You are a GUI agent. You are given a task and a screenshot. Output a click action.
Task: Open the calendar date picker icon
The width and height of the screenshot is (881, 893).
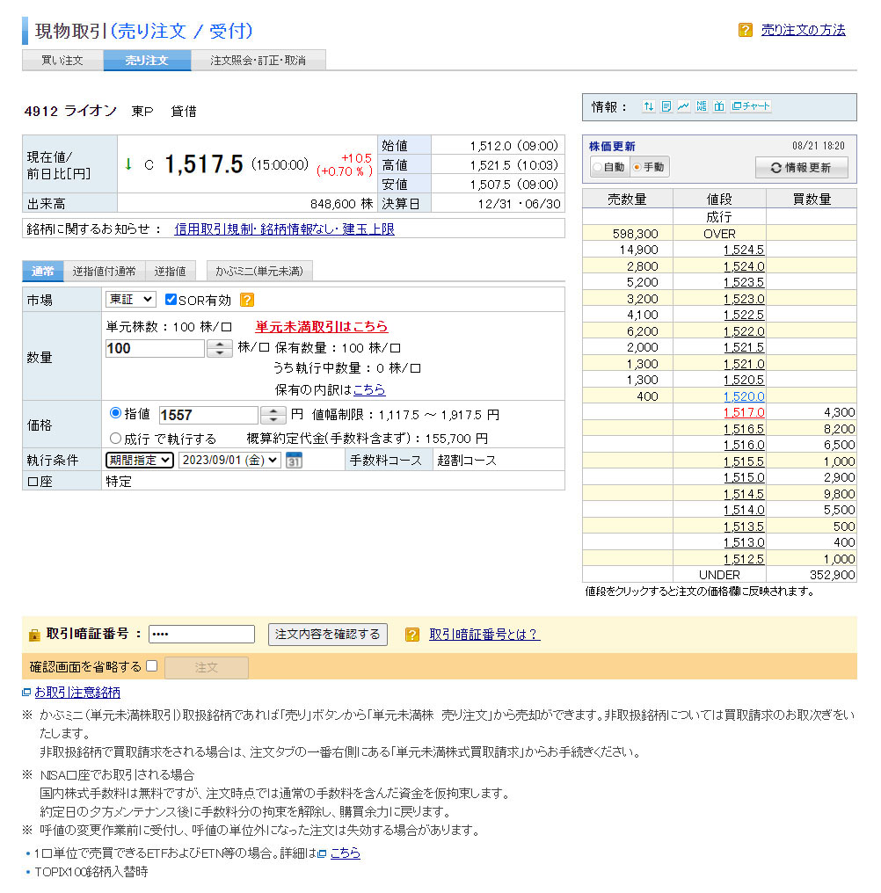pyautogui.click(x=295, y=461)
